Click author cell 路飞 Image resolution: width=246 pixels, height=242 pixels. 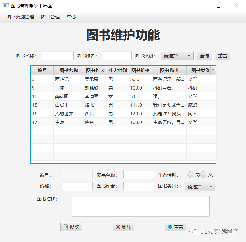95,105
